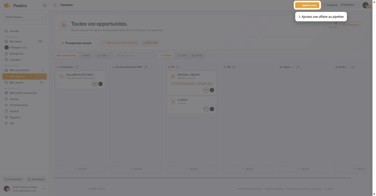
Task: Select the Carte view
Action: pos(197,55)
